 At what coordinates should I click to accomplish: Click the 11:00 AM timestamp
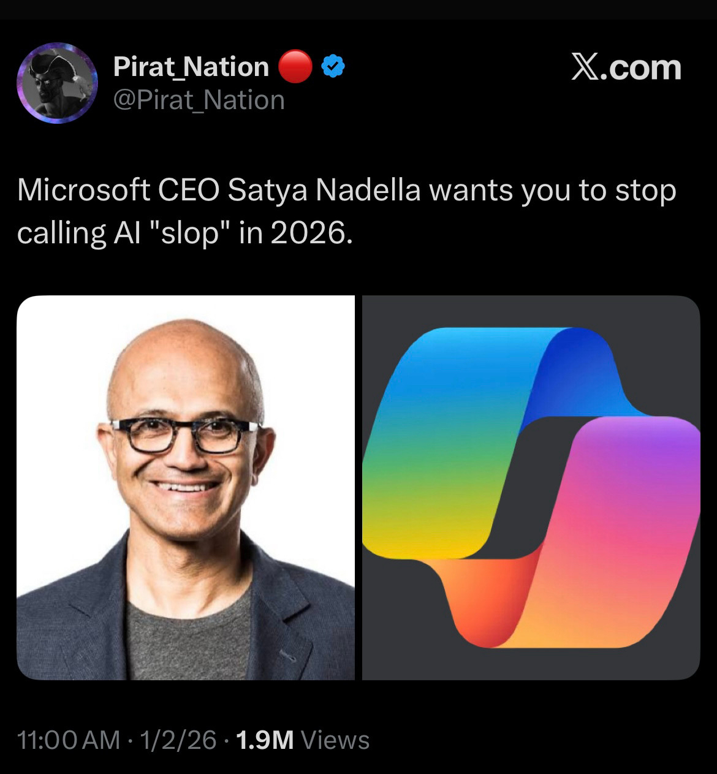point(69,740)
